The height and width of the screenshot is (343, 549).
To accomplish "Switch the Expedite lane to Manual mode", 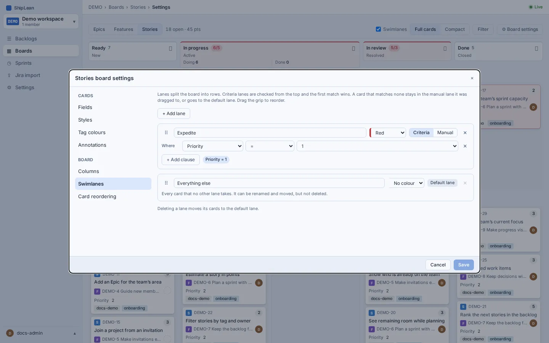I will [x=445, y=133].
